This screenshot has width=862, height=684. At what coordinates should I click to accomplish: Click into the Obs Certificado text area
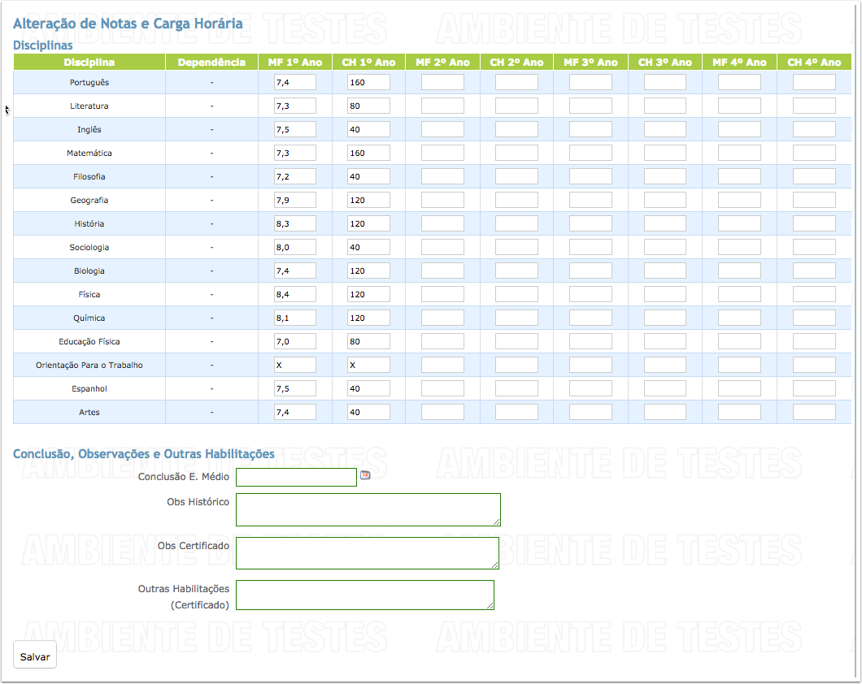click(368, 553)
